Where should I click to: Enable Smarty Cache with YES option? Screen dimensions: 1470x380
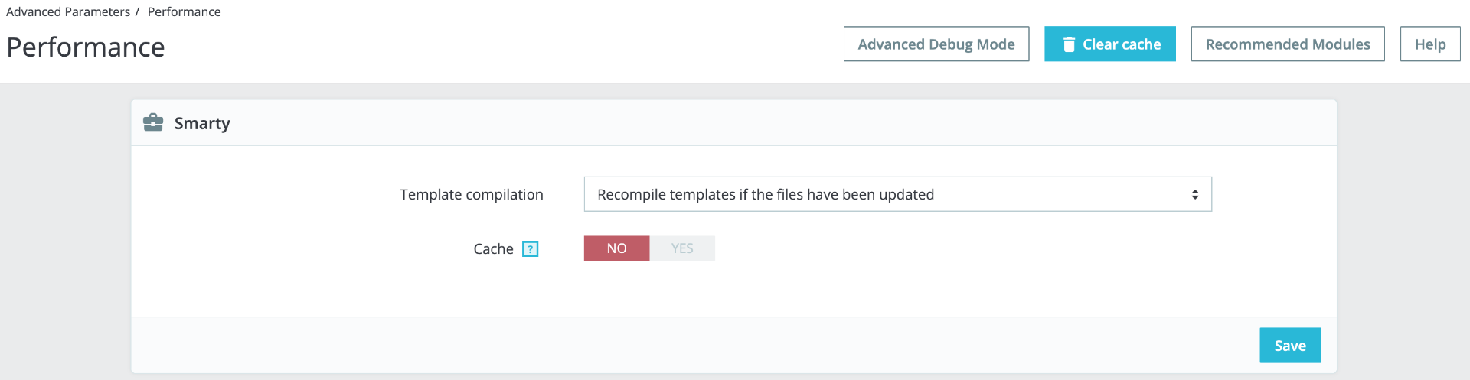click(682, 248)
